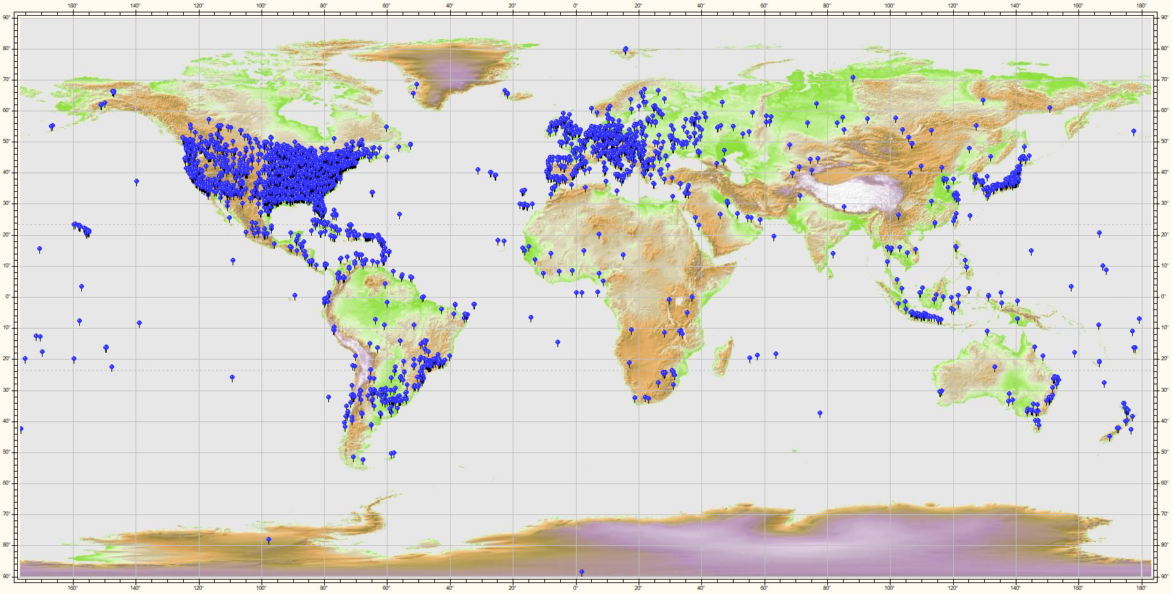Select the isolated southern Indian Ocean marker
The height and width of the screenshot is (594, 1172).
point(820,413)
